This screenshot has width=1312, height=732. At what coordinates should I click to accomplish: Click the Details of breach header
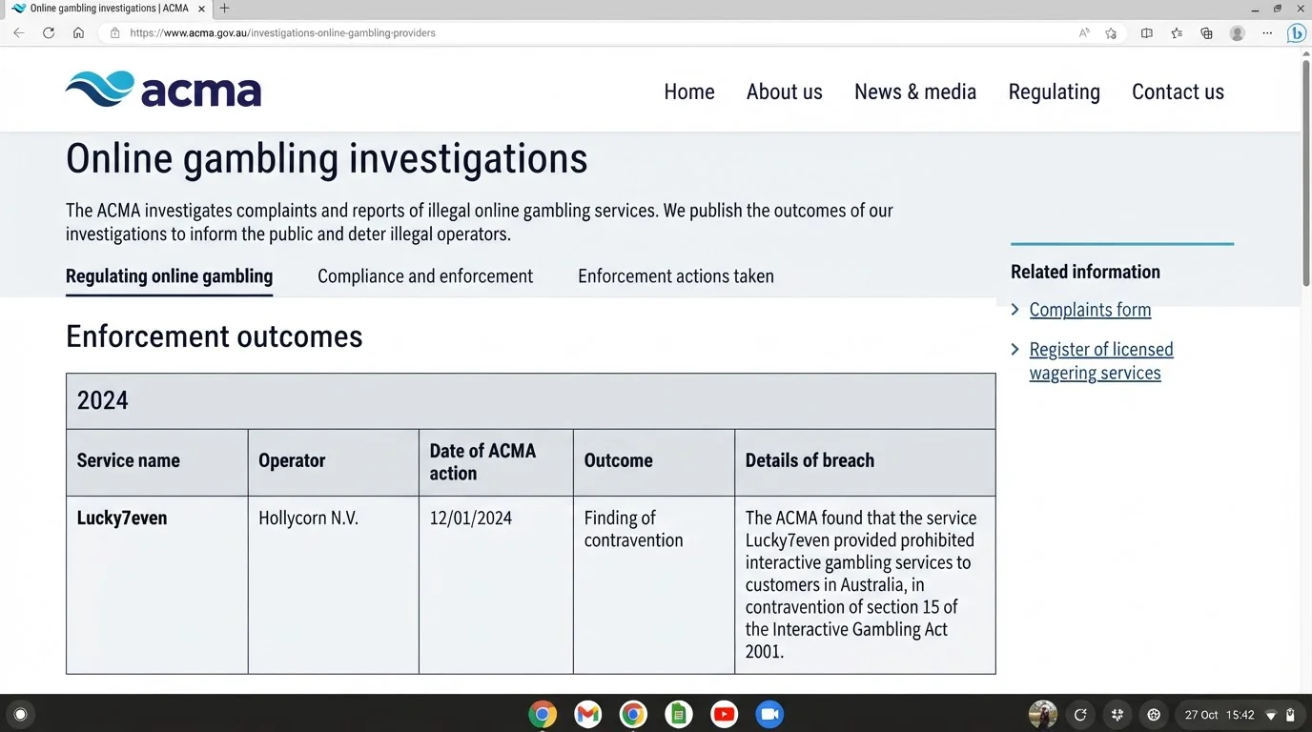[865, 462]
